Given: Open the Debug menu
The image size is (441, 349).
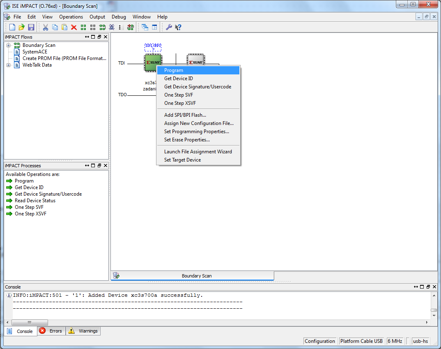Looking at the screenshot, I should click(x=119, y=17).
